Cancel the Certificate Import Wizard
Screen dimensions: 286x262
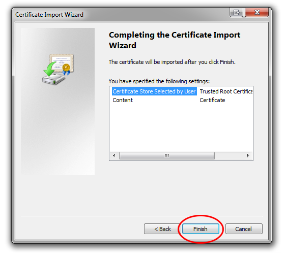(244, 228)
